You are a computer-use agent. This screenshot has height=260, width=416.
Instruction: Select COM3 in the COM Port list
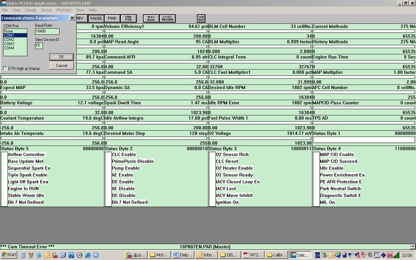click(15, 44)
